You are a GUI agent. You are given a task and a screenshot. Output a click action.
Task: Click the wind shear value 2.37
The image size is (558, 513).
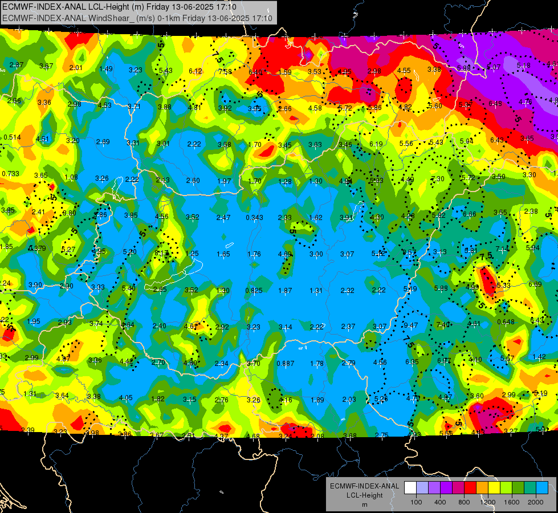coord(348,326)
